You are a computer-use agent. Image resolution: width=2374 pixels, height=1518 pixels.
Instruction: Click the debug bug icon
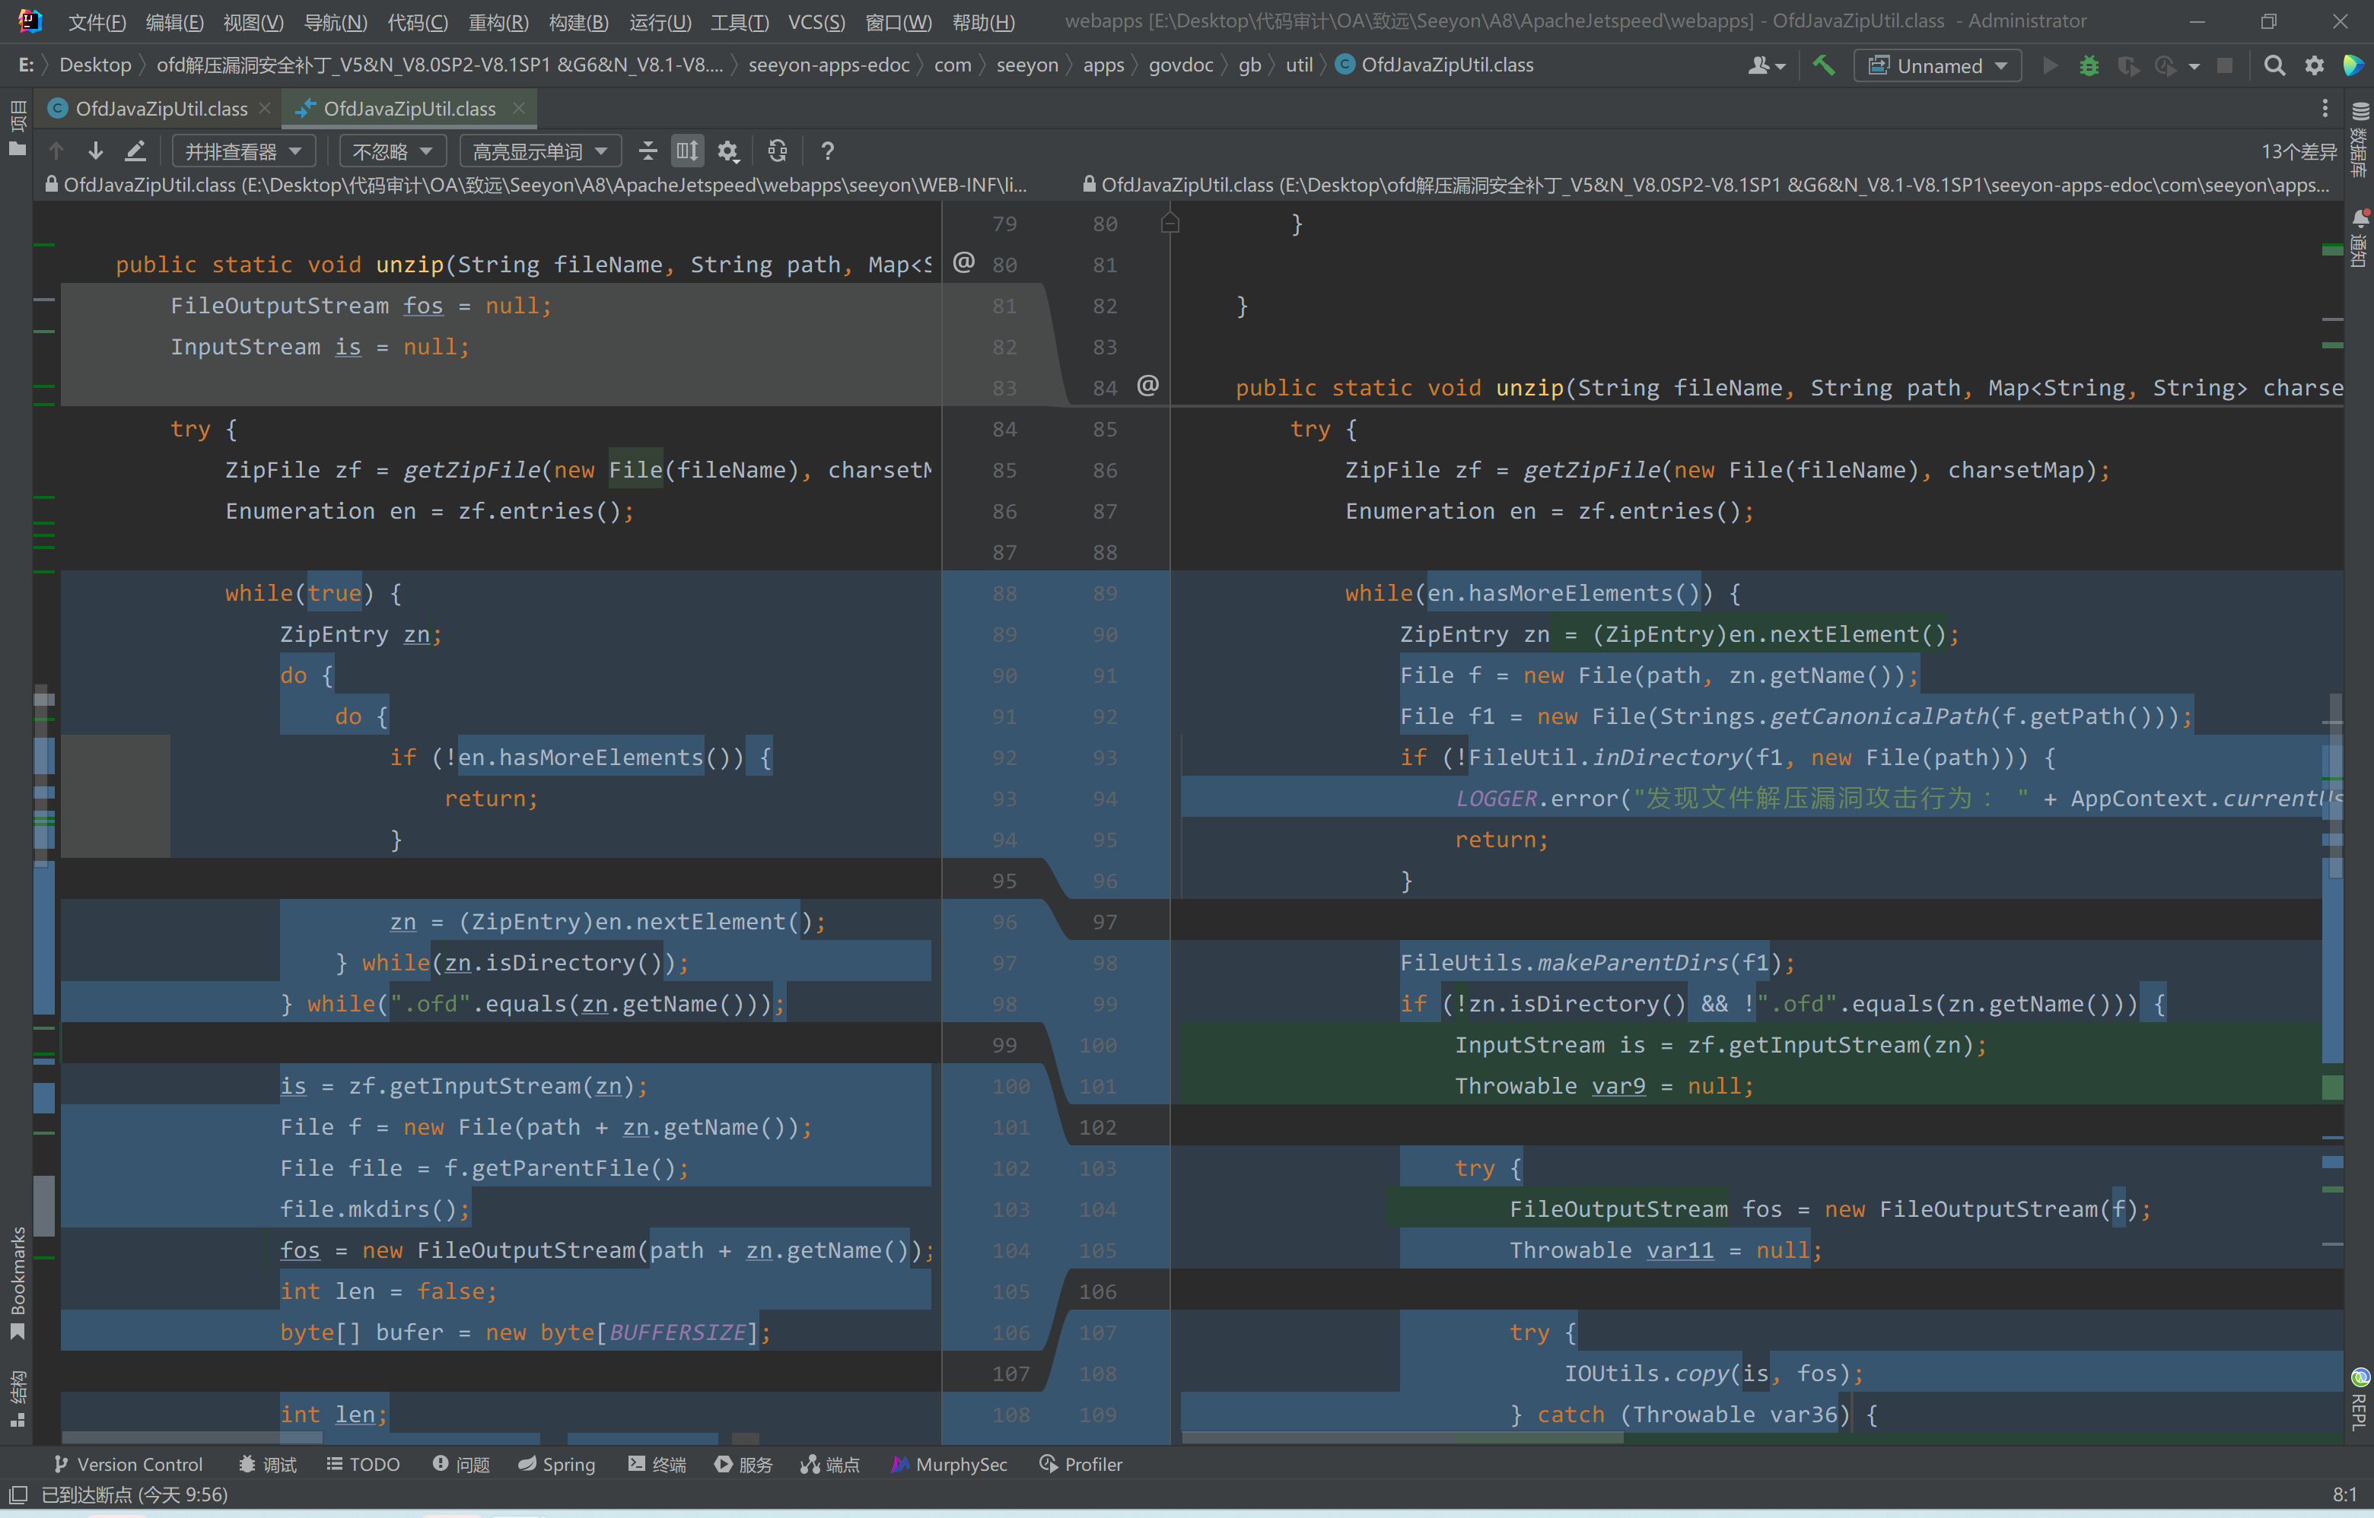point(2089,65)
